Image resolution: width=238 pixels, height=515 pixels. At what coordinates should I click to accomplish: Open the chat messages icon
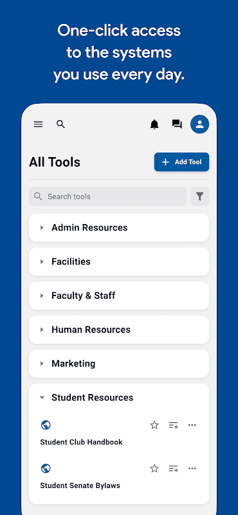pos(177,124)
